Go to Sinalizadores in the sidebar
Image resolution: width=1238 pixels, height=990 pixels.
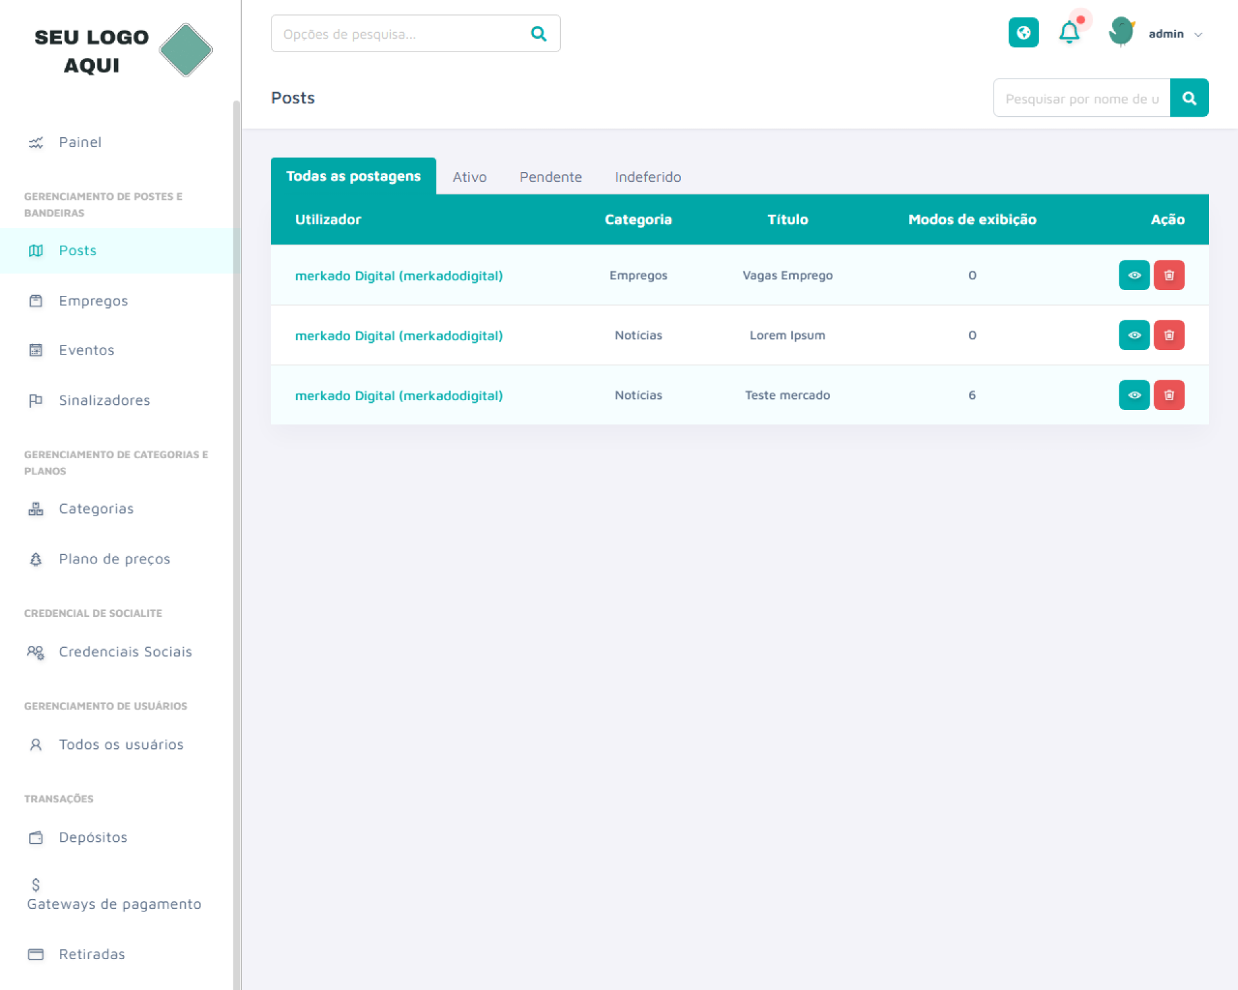coord(104,400)
